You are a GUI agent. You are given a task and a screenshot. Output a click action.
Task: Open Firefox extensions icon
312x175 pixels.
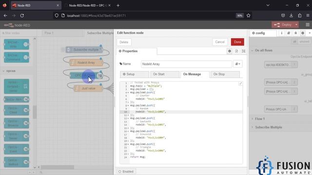pyautogui.click(x=299, y=16)
